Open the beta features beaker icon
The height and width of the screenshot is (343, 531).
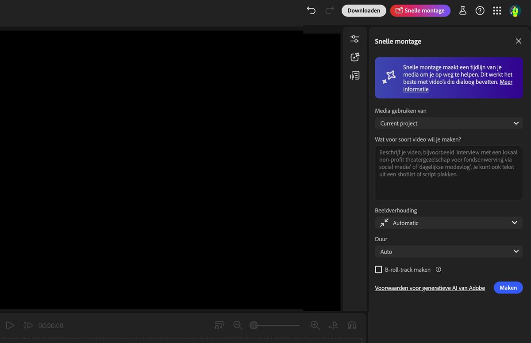point(462,10)
